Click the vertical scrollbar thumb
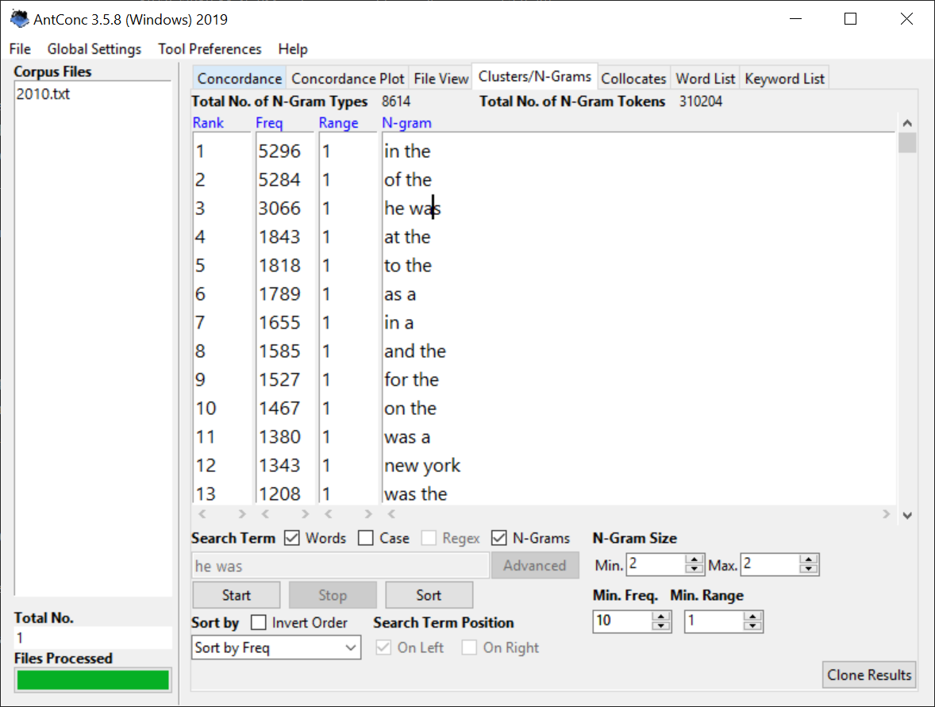The height and width of the screenshot is (707, 935). [907, 143]
